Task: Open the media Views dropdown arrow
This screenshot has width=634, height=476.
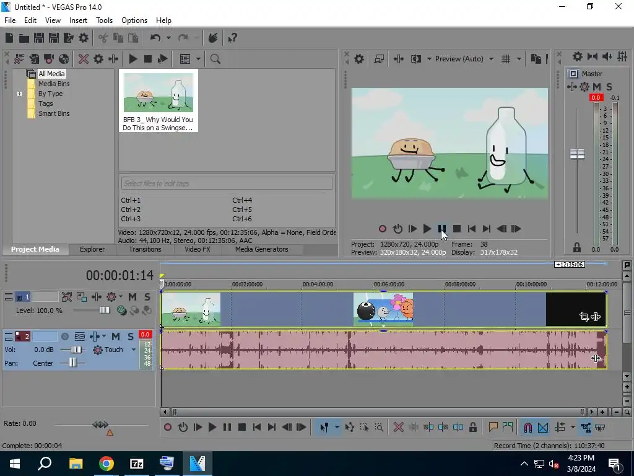Action: point(198,59)
